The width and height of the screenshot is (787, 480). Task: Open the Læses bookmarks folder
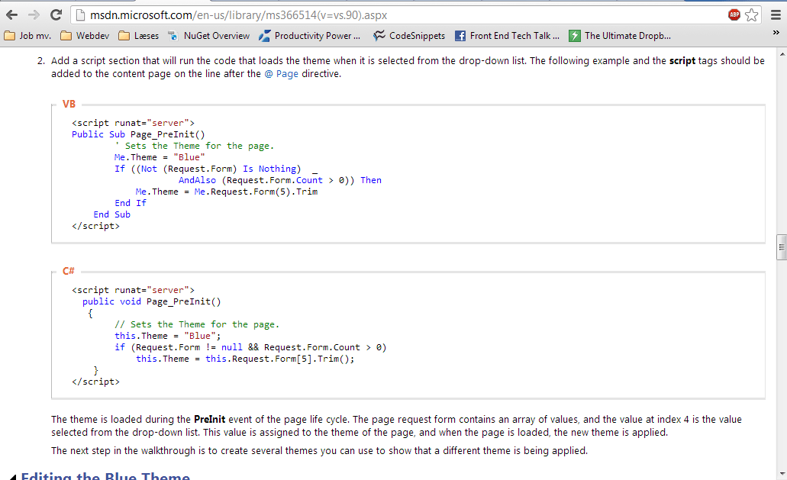138,36
